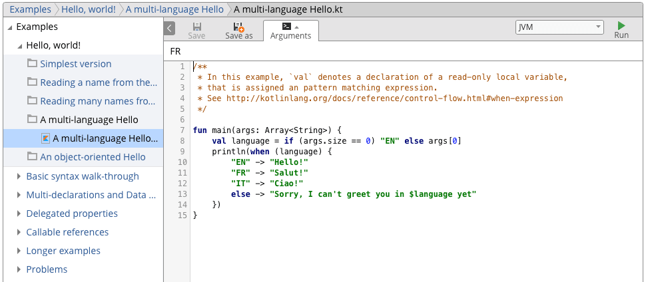Click the $language template text
This screenshot has width=646, height=282.
pos(430,194)
